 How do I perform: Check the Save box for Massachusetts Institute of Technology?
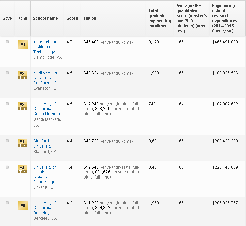pyautogui.click(x=7, y=42)
